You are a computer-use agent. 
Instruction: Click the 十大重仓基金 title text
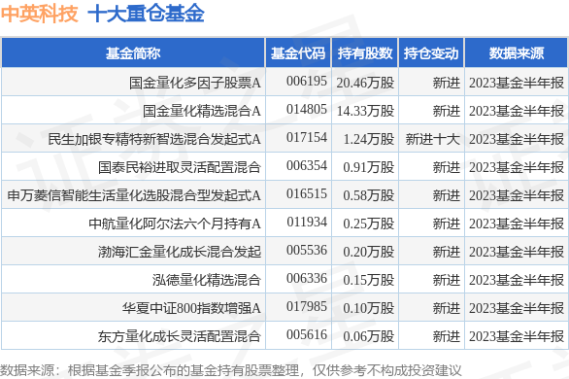(x=147, y=14)
